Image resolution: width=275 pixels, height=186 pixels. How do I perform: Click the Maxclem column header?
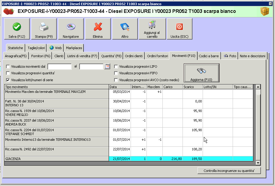pos(155,87)
